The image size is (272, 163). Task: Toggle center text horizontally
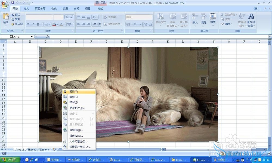(x=84, y=24)
